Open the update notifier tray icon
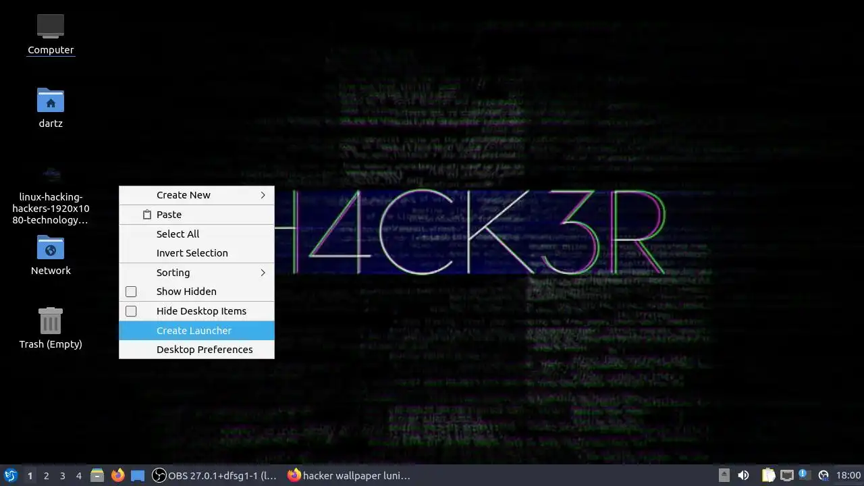Screen dimensions: 864x486 804,475
